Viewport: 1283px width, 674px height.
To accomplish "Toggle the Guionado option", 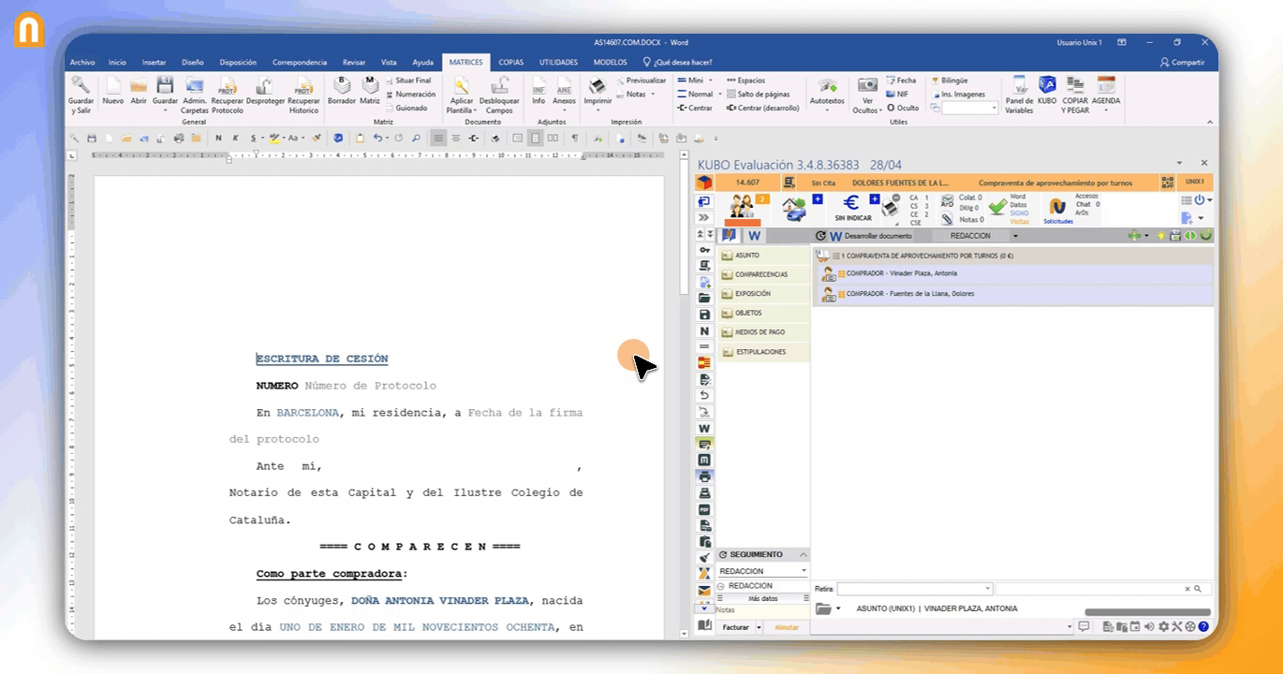I will point(406,108).
